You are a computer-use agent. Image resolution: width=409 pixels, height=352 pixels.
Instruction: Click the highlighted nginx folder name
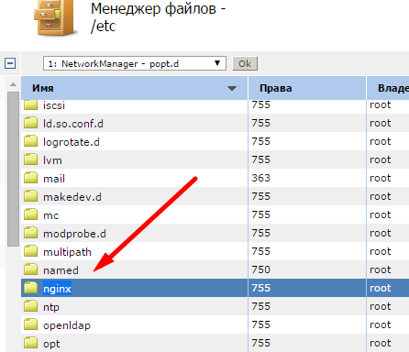click(57, 289)
